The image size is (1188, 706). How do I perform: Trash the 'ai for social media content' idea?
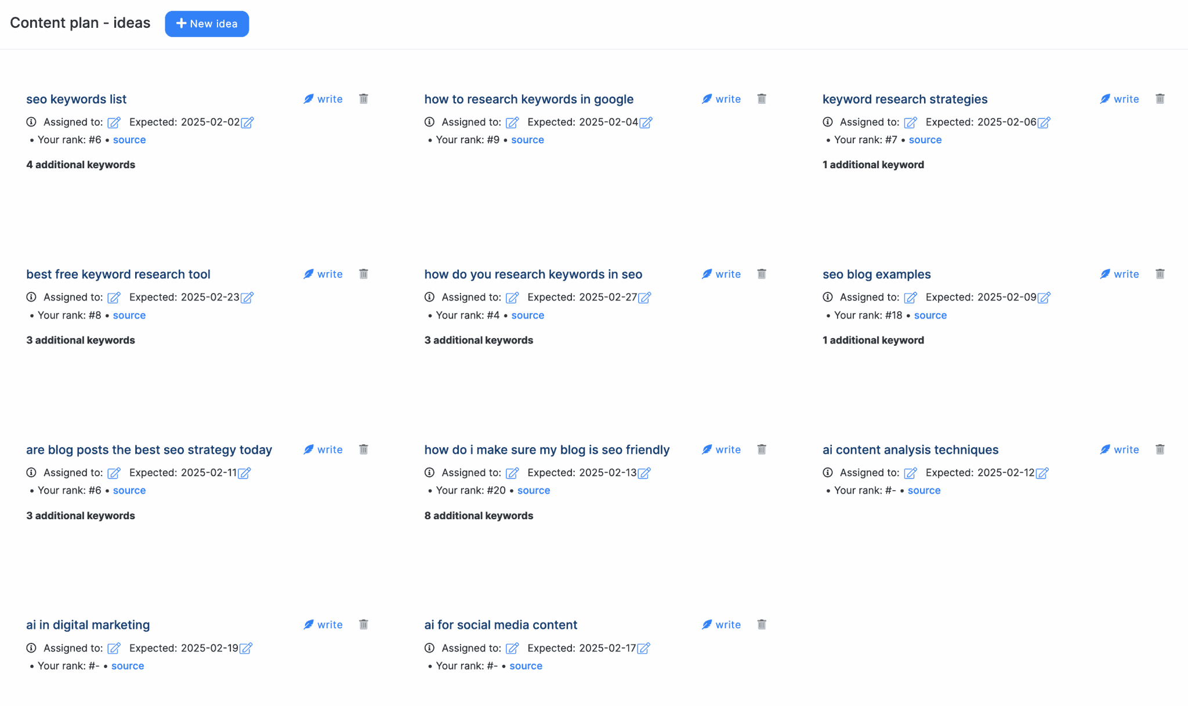point(762,624)
